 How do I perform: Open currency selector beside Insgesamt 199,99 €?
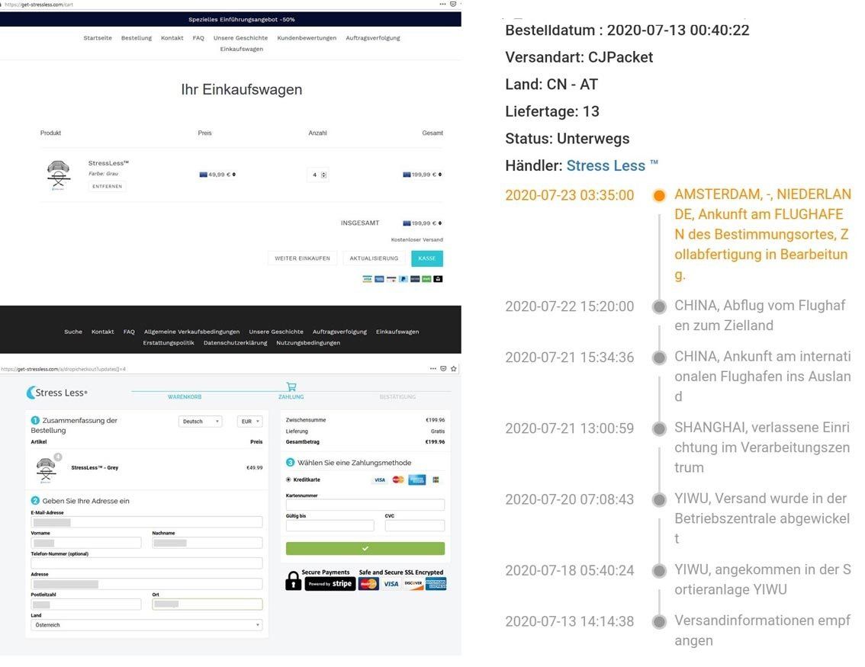pyautogui.click(x=439, y=223)
